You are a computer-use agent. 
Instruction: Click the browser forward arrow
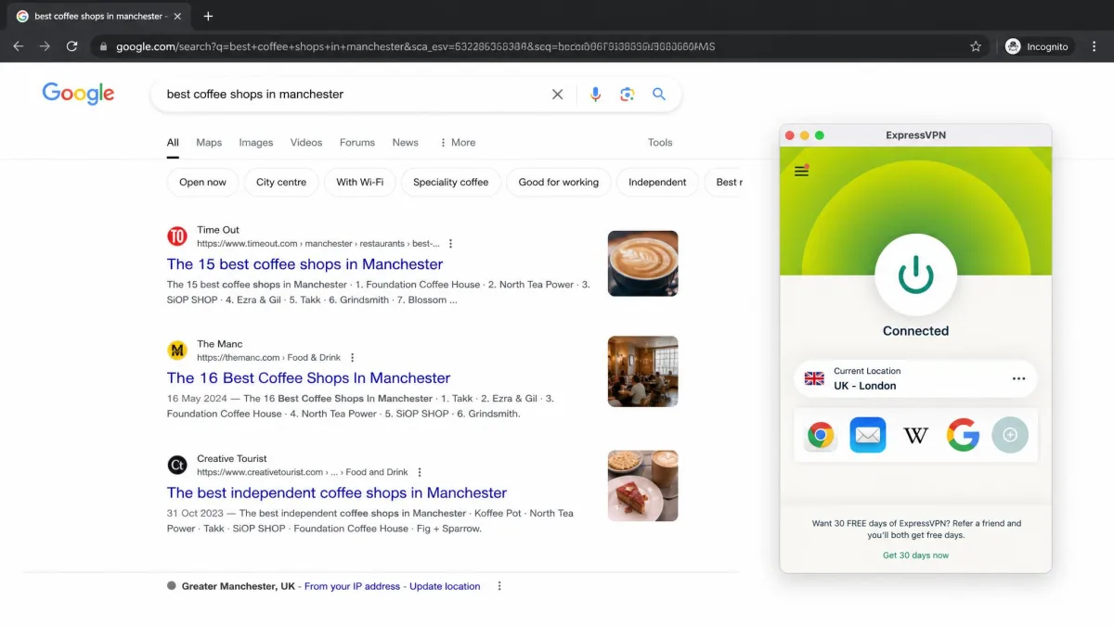pos(45,46)
